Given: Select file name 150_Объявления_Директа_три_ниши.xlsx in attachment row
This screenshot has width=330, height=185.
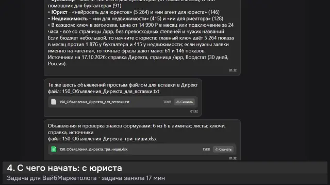Looking at the screenshot, I should (x=93, y=150).
